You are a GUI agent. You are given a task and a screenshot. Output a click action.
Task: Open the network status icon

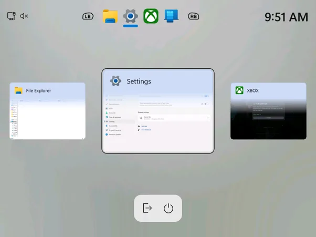tap(12, 16)
